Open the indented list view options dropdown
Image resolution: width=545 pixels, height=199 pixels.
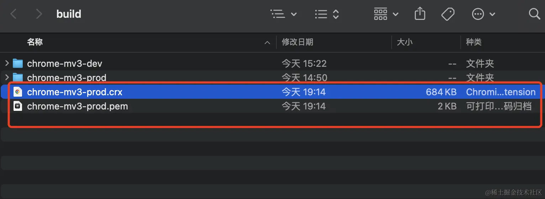[x=284, y=14]
